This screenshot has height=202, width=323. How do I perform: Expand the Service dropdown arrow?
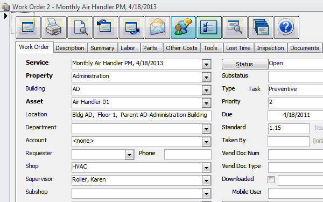point(206,64)
